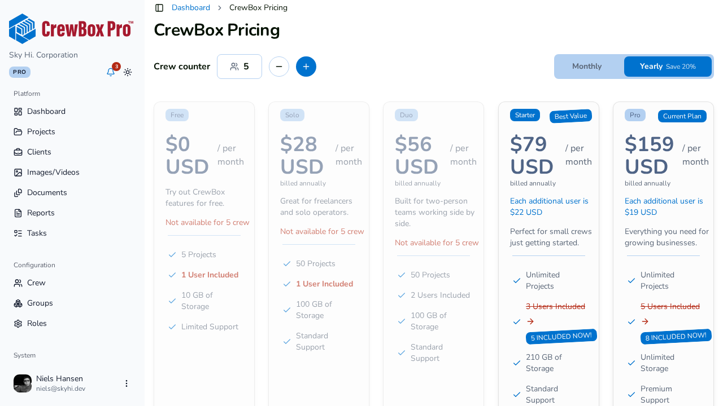Viewport: 723px width, 406px height.
Task: Click the Dashboard breadcrumb link
Action: coord(191,8)
